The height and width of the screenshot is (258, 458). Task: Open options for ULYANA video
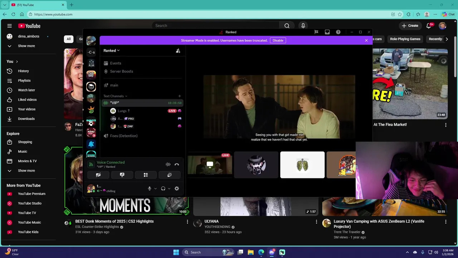point(316,222)
